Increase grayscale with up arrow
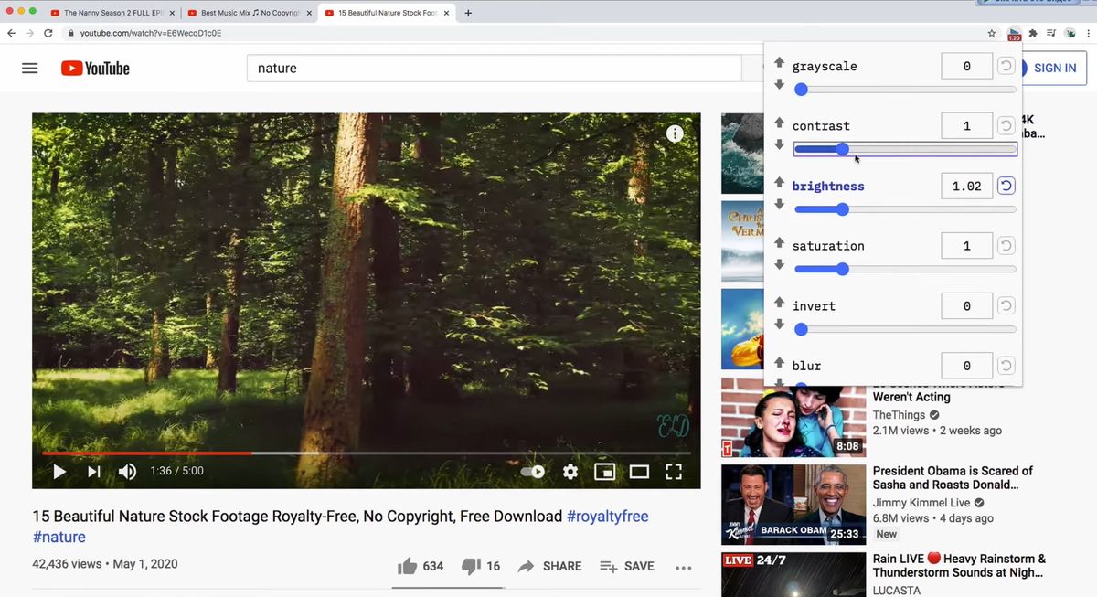The image size is (1097, 597). point(779,63)
